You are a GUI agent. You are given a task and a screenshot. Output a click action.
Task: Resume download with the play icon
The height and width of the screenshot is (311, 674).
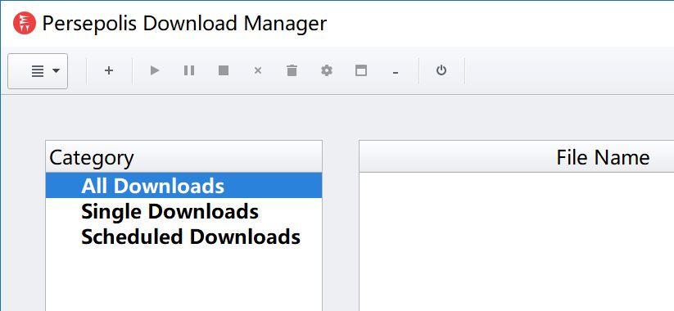tap(155, 70)
